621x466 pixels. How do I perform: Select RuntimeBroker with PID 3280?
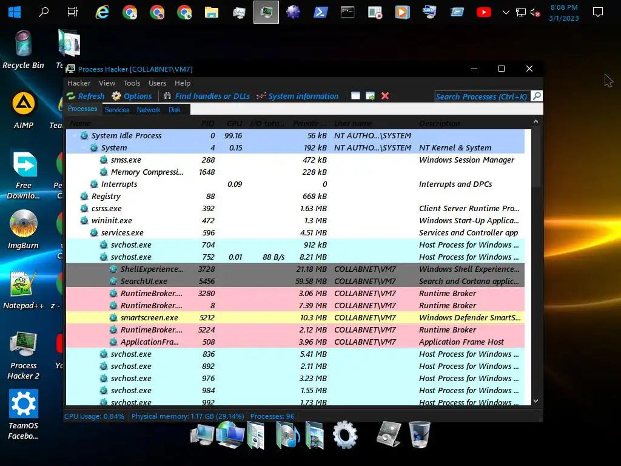295,294
